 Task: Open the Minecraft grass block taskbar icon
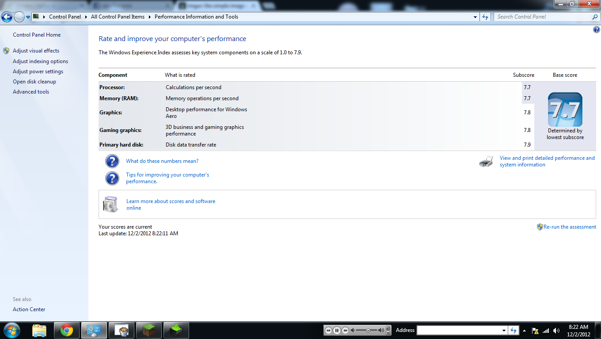tap(149, 330)
